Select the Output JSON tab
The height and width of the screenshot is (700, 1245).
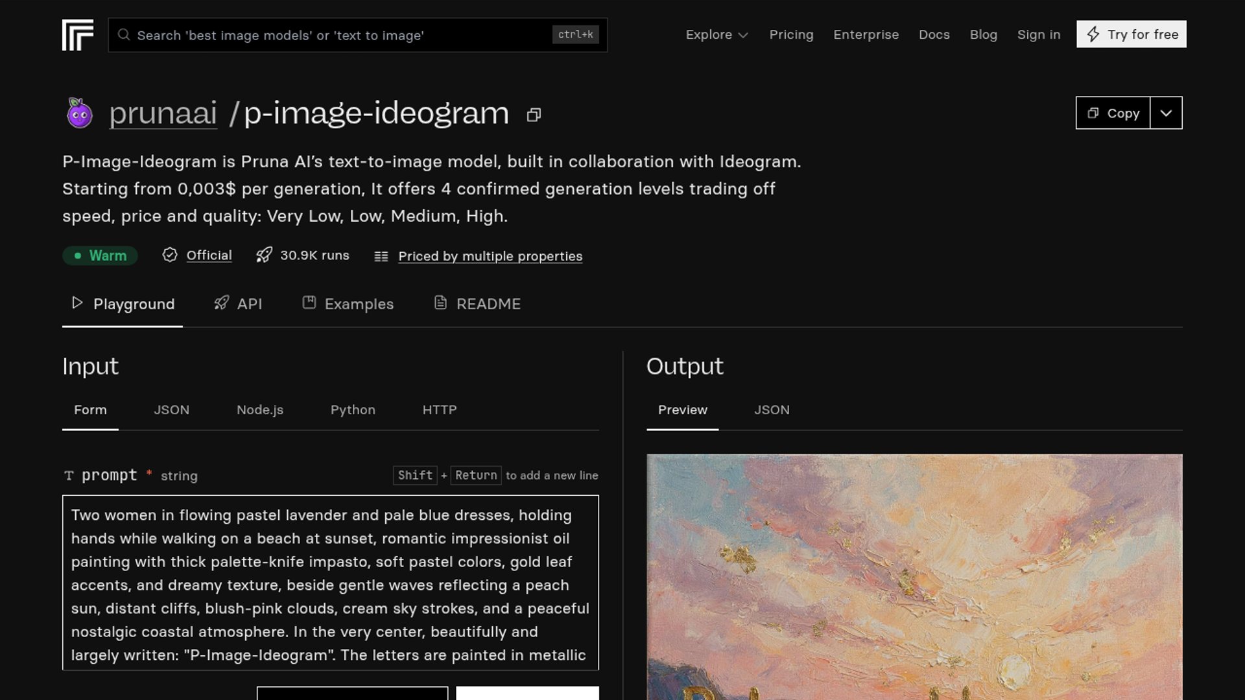tap(772, 410)
